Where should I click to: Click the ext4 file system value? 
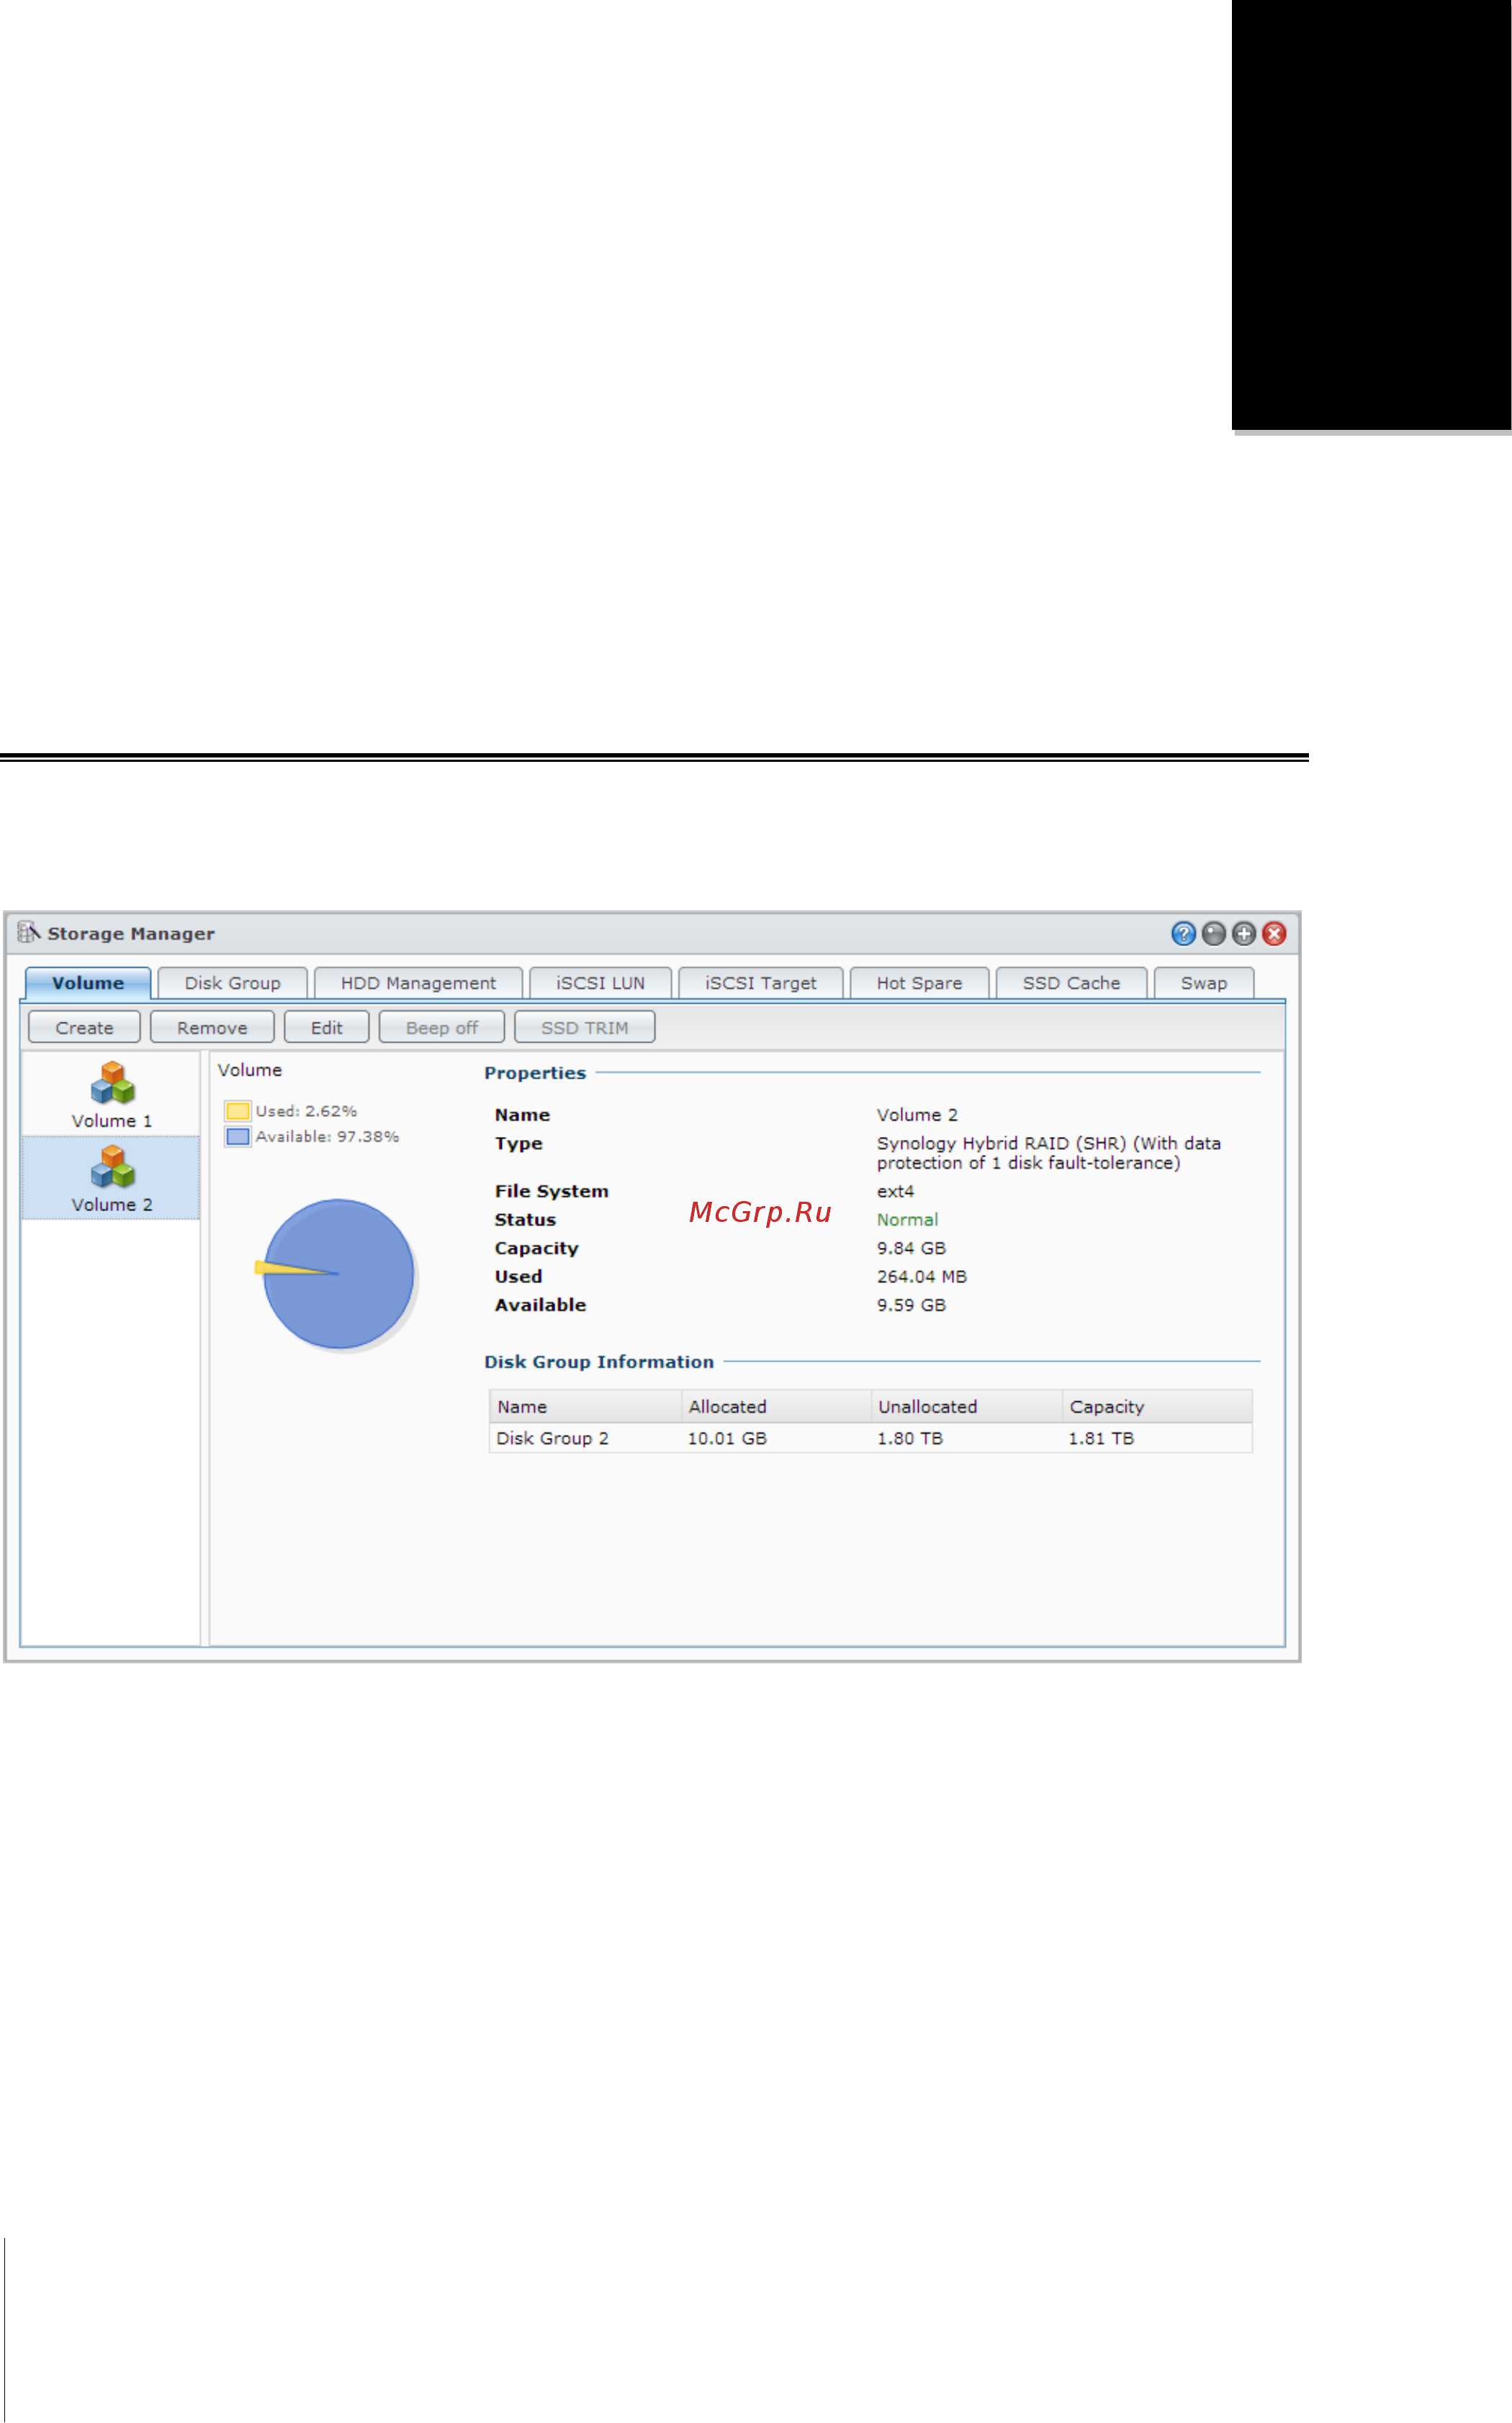tap(895, 1191)
